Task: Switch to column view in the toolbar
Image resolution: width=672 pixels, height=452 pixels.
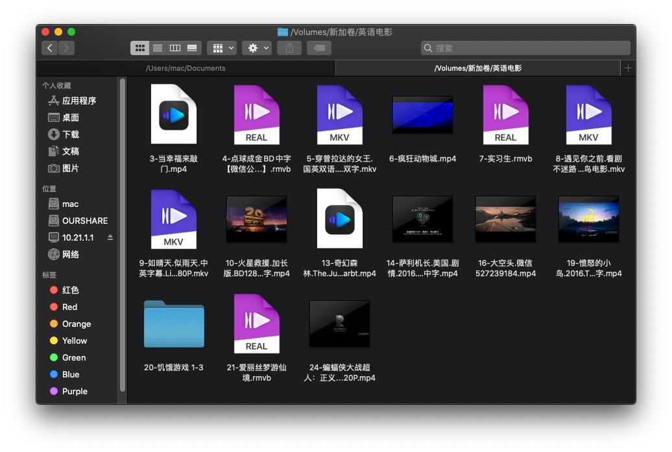Action: click(x=174, y=47)
